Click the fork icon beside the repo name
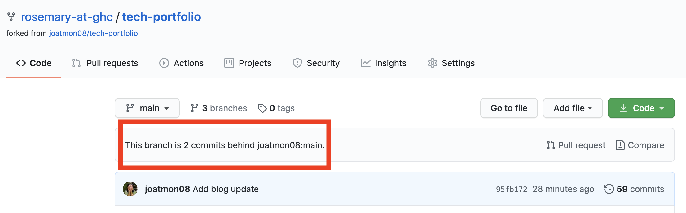 tap(11, 17)
